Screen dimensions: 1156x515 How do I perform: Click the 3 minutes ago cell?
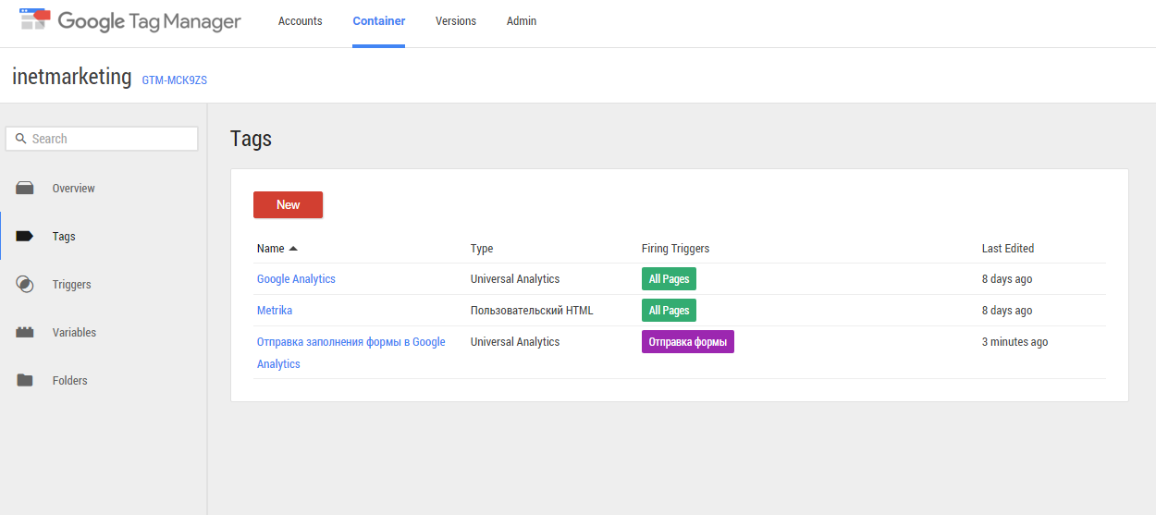tap(1015, 342)
